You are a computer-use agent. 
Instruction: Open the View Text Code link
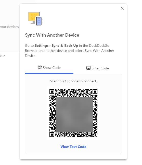[x=73, y=147]
